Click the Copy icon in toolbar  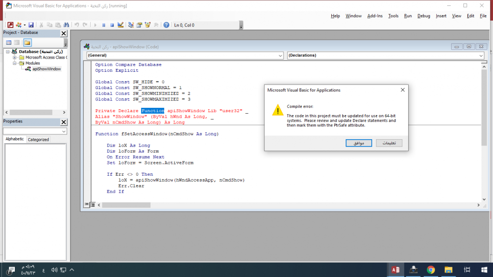pos(49,25)
